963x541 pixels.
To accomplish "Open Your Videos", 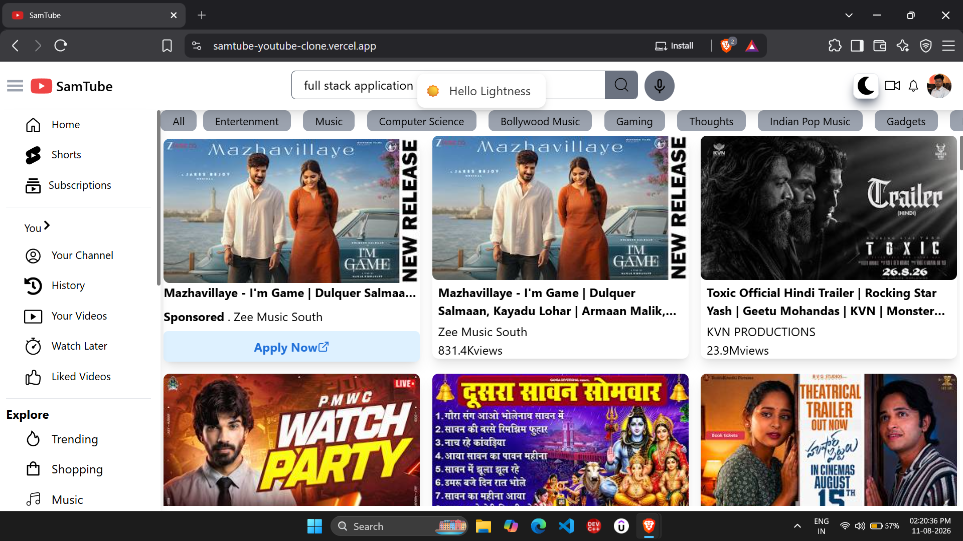I will tap(66, 316).
